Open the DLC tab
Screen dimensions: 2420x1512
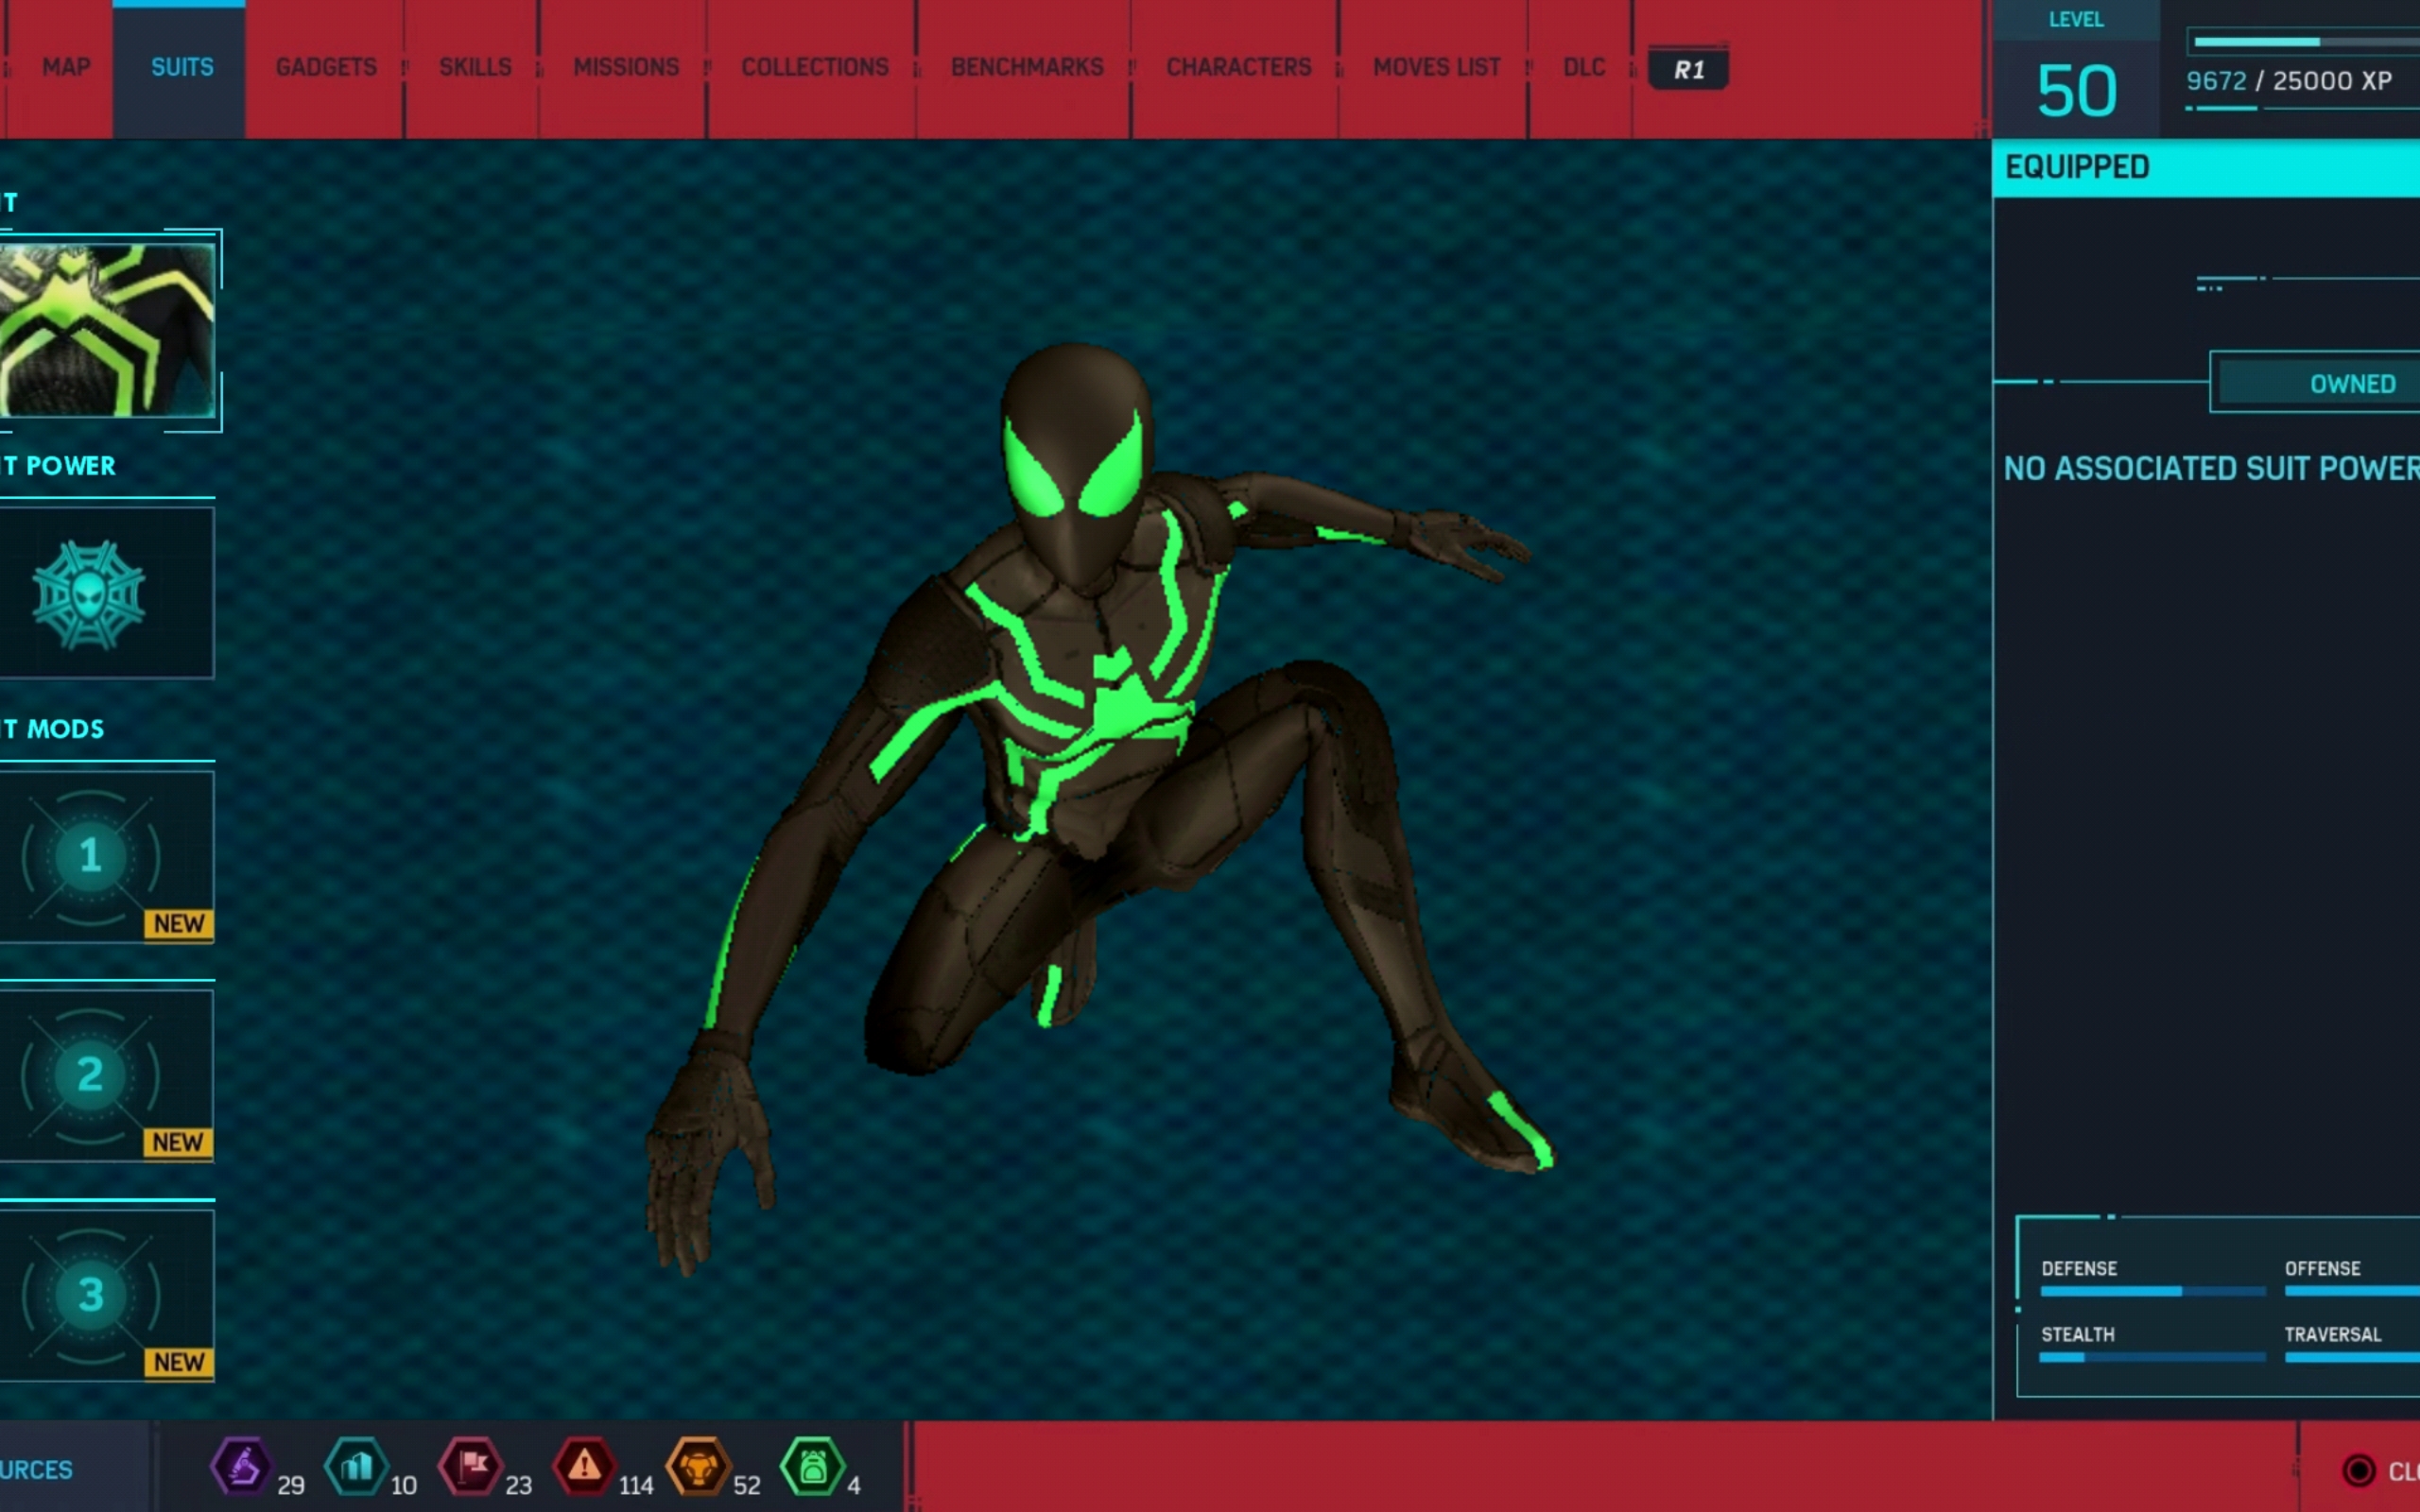tap(1583, 67)
